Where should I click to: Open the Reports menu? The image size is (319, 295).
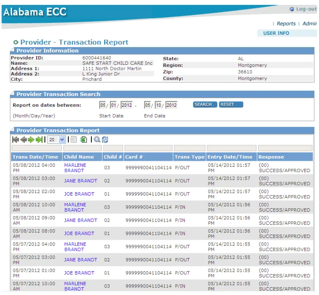(x=287, y=23)
